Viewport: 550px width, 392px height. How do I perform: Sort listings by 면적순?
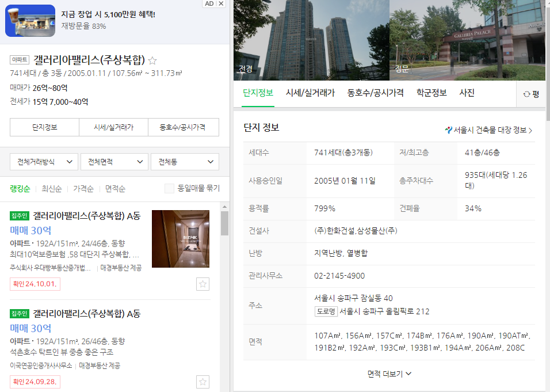[x=115, y=189]
